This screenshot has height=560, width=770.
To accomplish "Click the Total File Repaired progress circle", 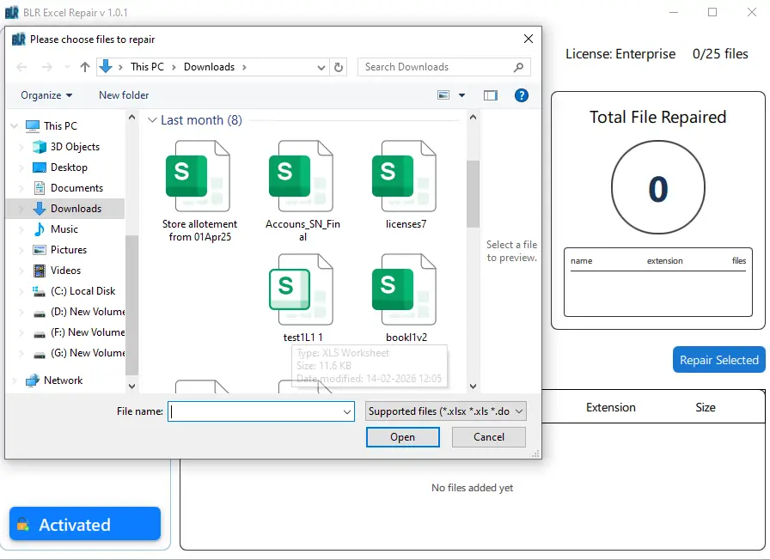I will (657, 188).
